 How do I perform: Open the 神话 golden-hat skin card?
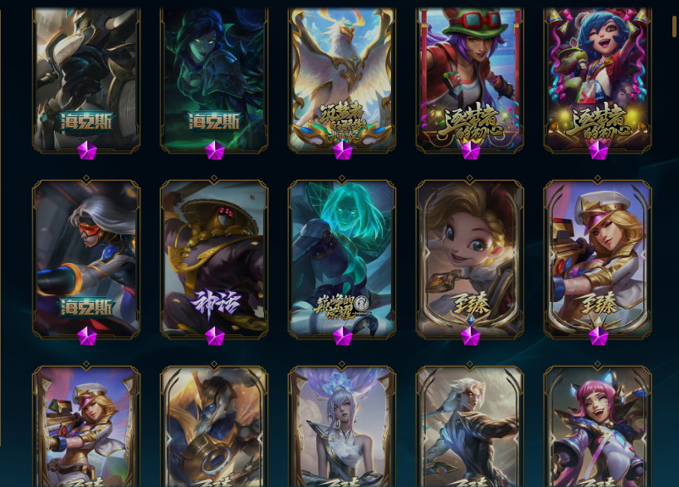coord(214,259)
